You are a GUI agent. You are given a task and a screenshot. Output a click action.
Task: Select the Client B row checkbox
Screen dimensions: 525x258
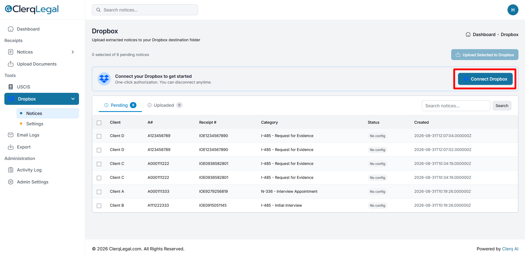(x=99, y=206)
